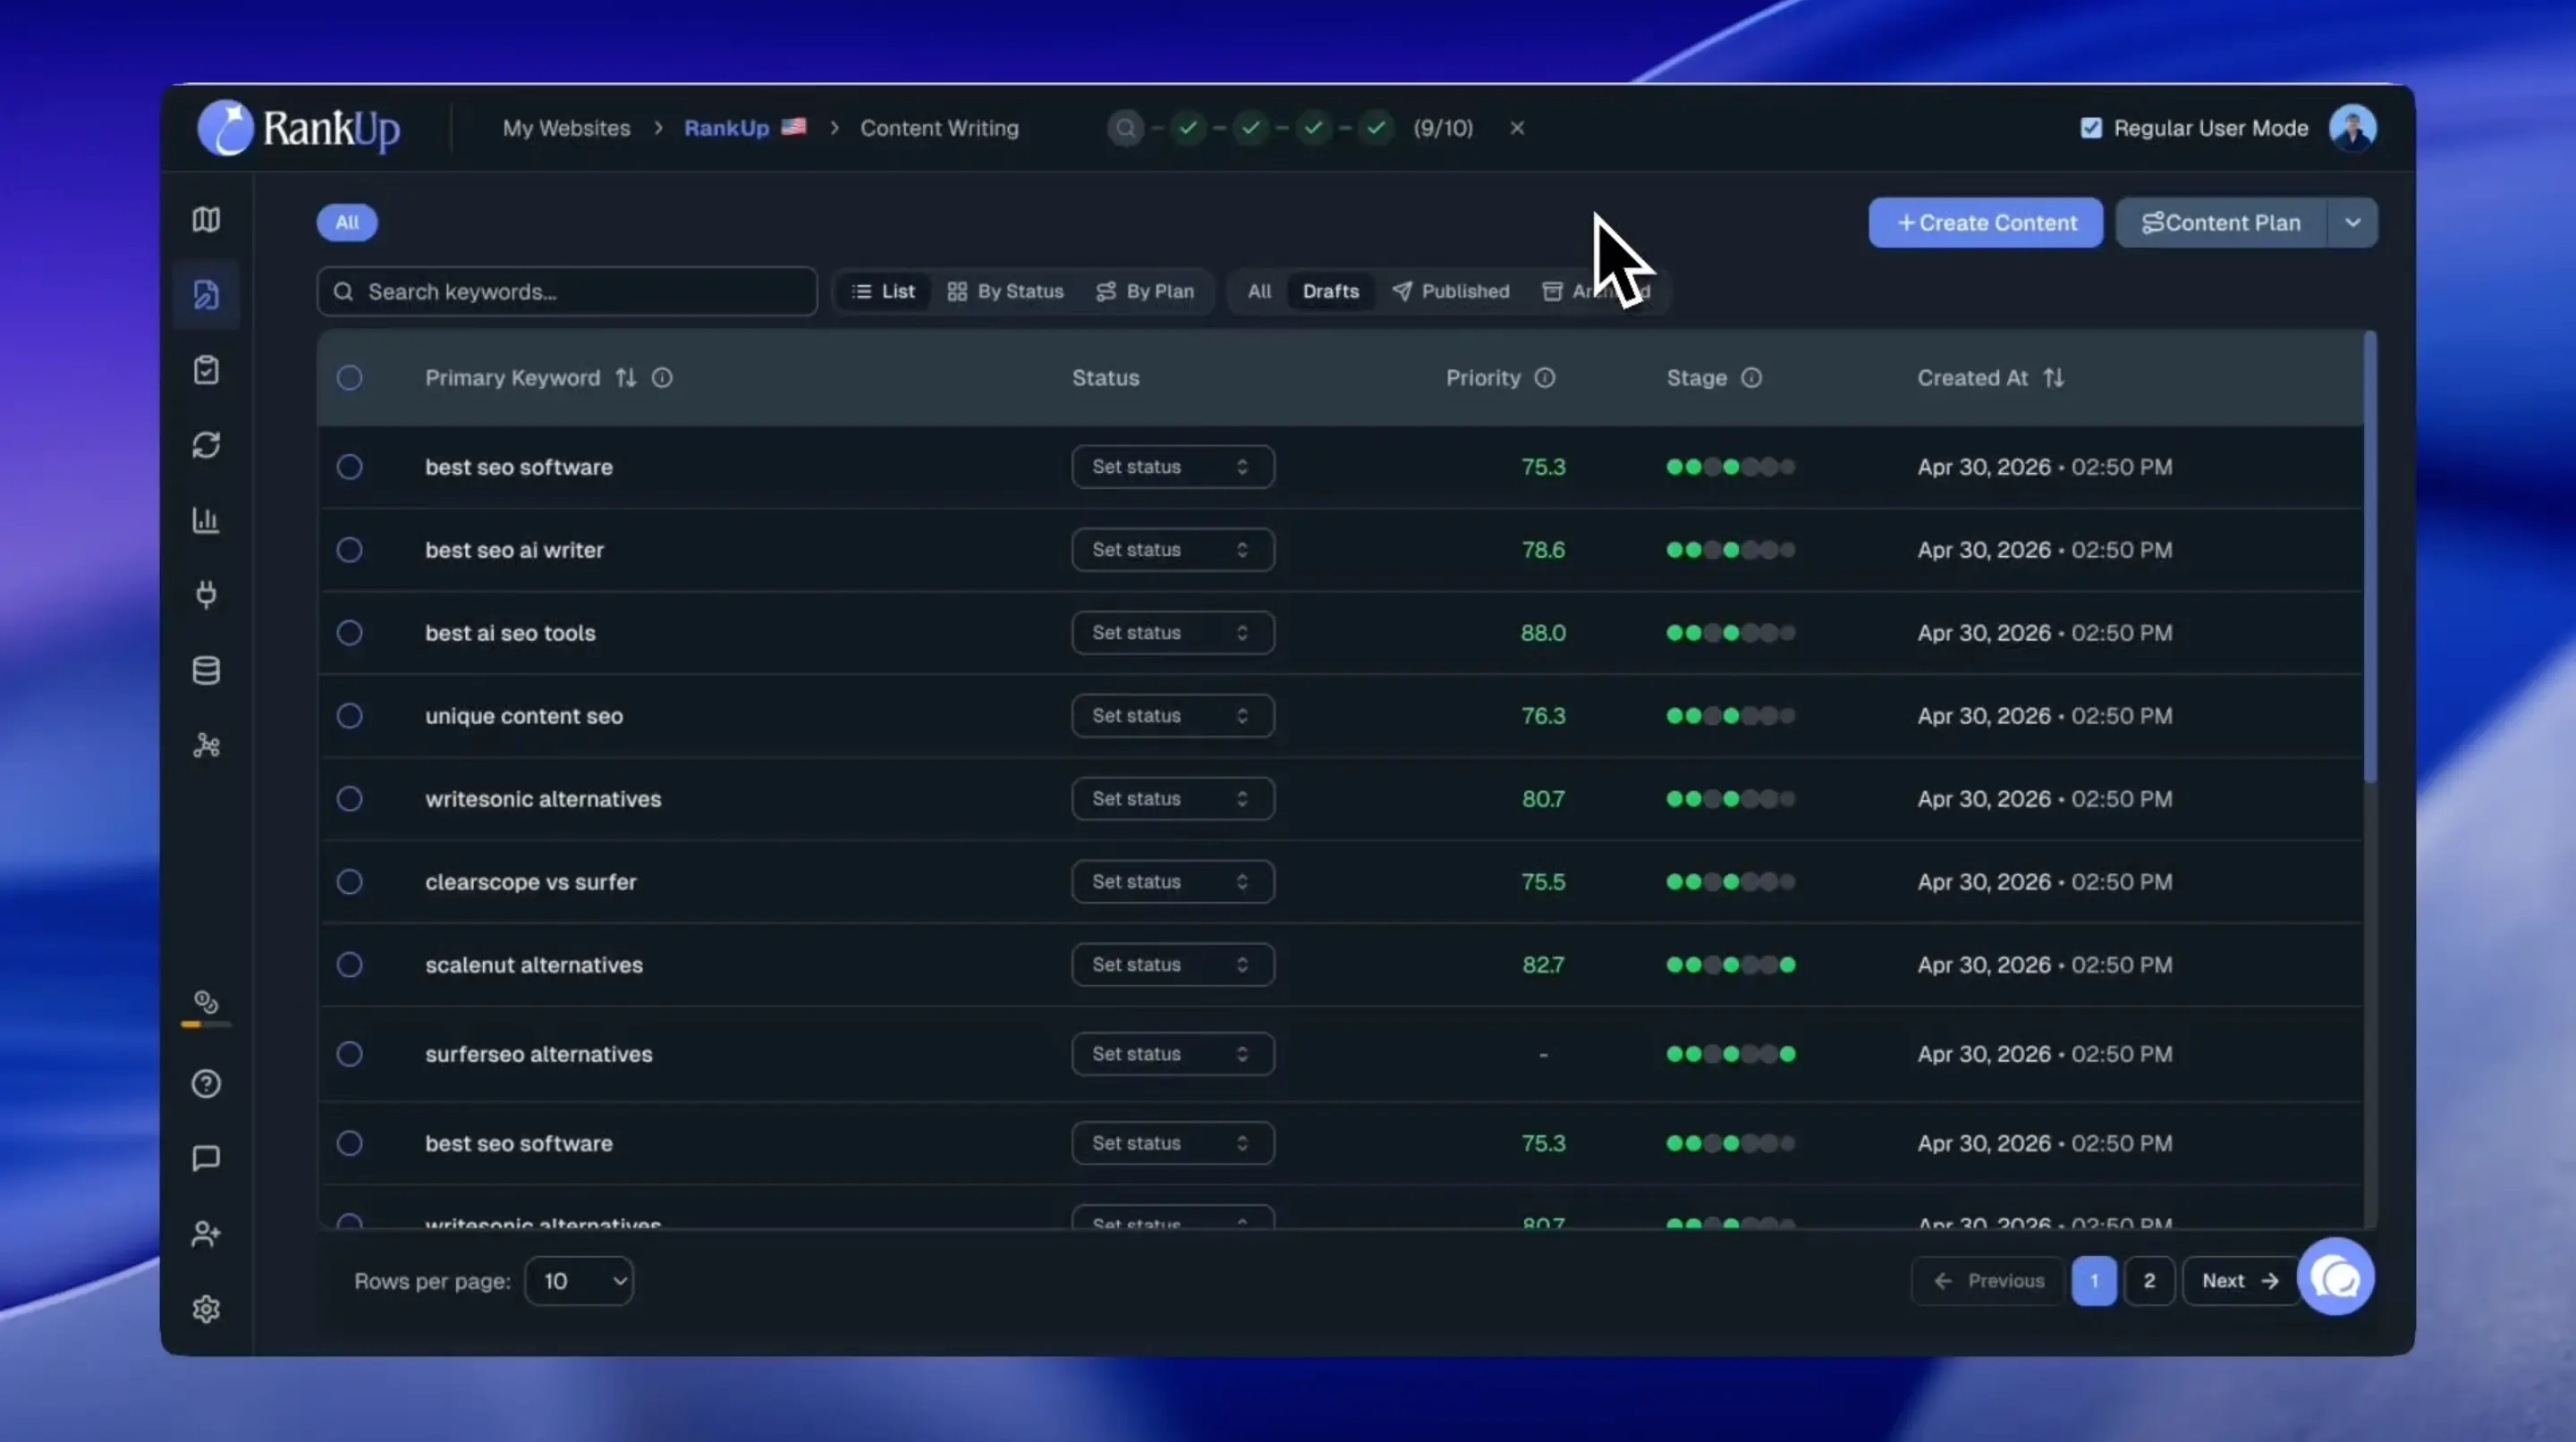Open the plug integrations sidebar icon

pos(206,595)
